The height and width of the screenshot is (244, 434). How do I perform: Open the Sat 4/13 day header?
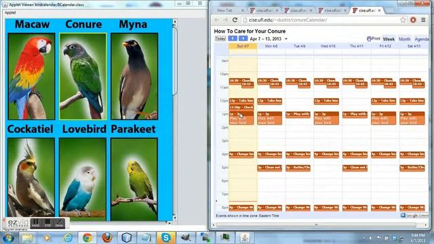pos(414,46)
